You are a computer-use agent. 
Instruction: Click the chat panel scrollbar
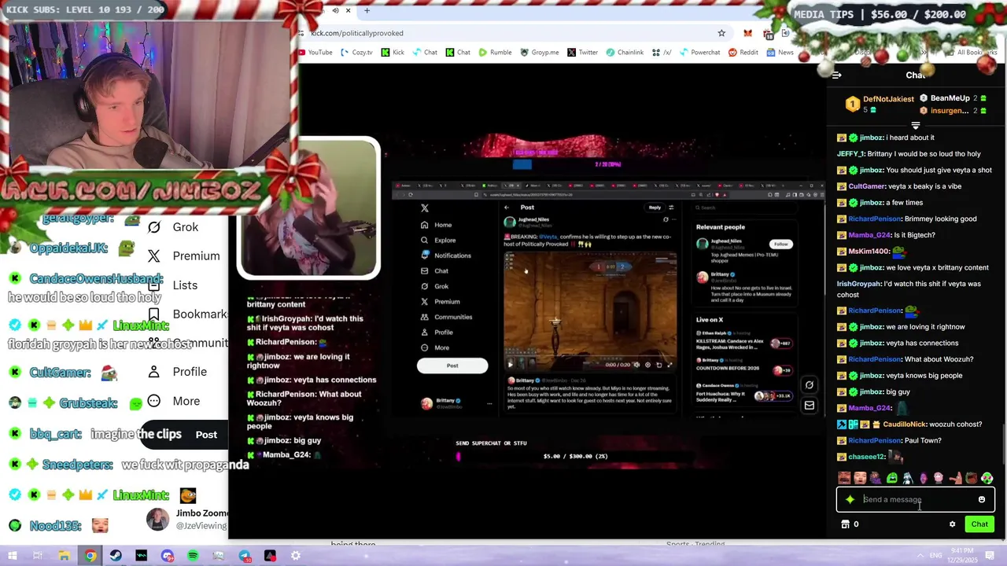point(1003,445)
